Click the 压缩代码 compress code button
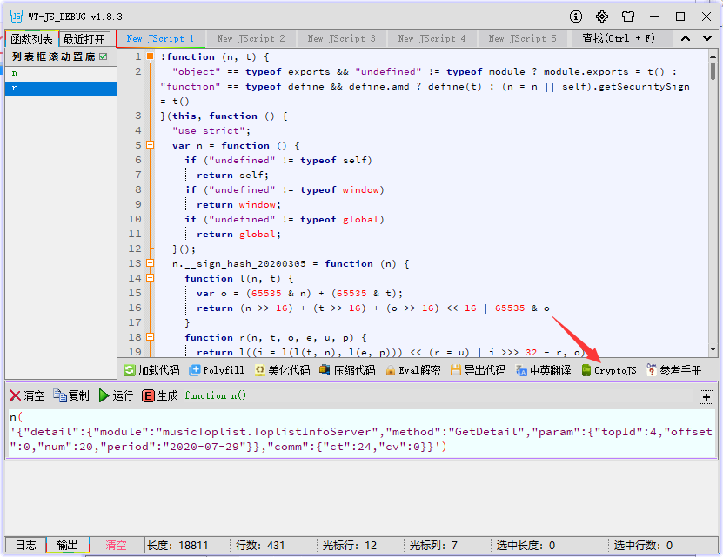This screenshot has width=723, height=557. point(347,370)
